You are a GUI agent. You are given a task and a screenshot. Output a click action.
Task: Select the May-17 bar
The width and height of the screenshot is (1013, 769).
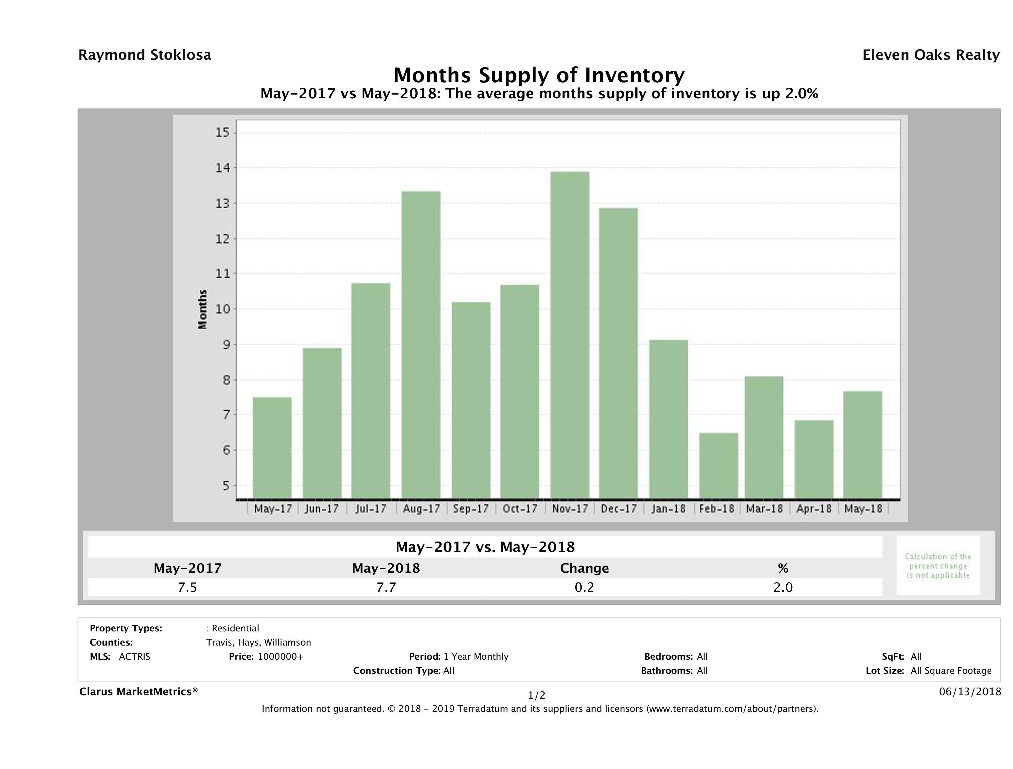coord(272,448)
